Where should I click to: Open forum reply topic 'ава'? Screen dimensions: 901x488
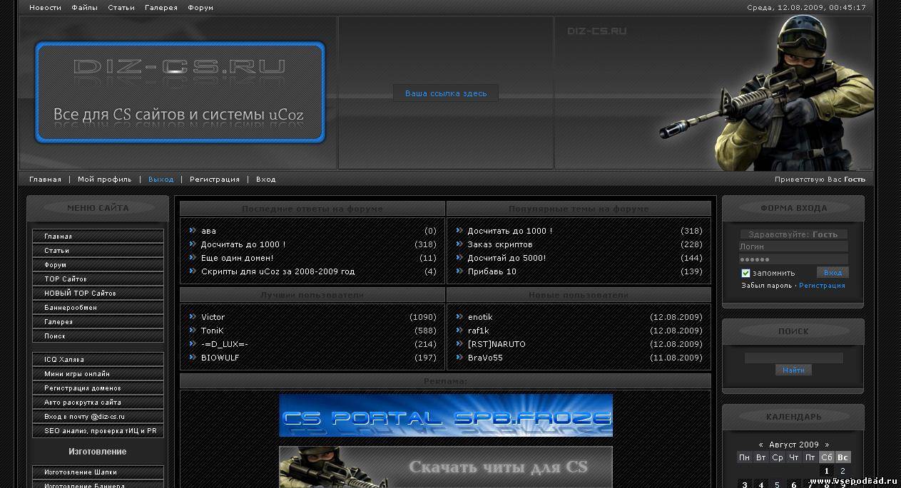tap(208, 231)
